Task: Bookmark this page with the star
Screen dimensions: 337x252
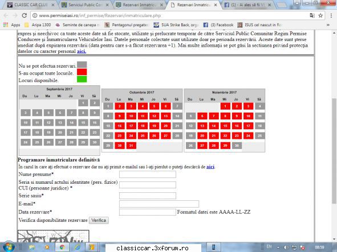Action: coord(320,15)
